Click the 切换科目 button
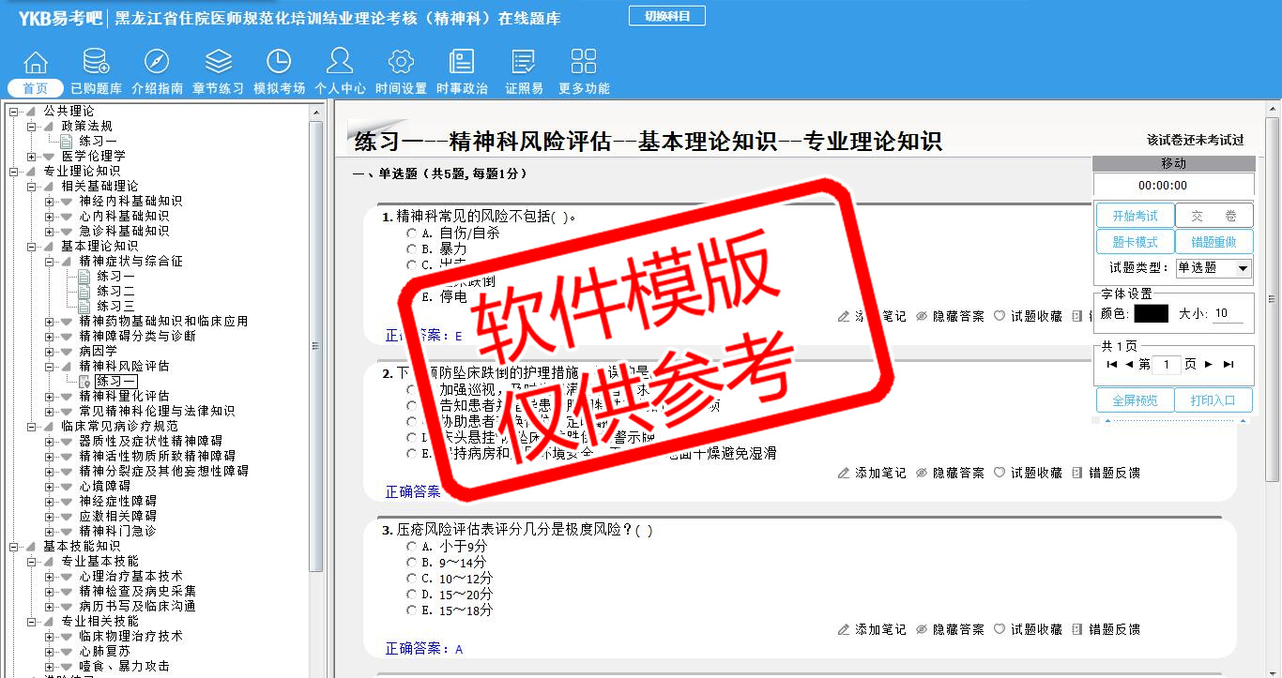Image resolution: width=1282 pixels, height=678 pixels. 666,16
